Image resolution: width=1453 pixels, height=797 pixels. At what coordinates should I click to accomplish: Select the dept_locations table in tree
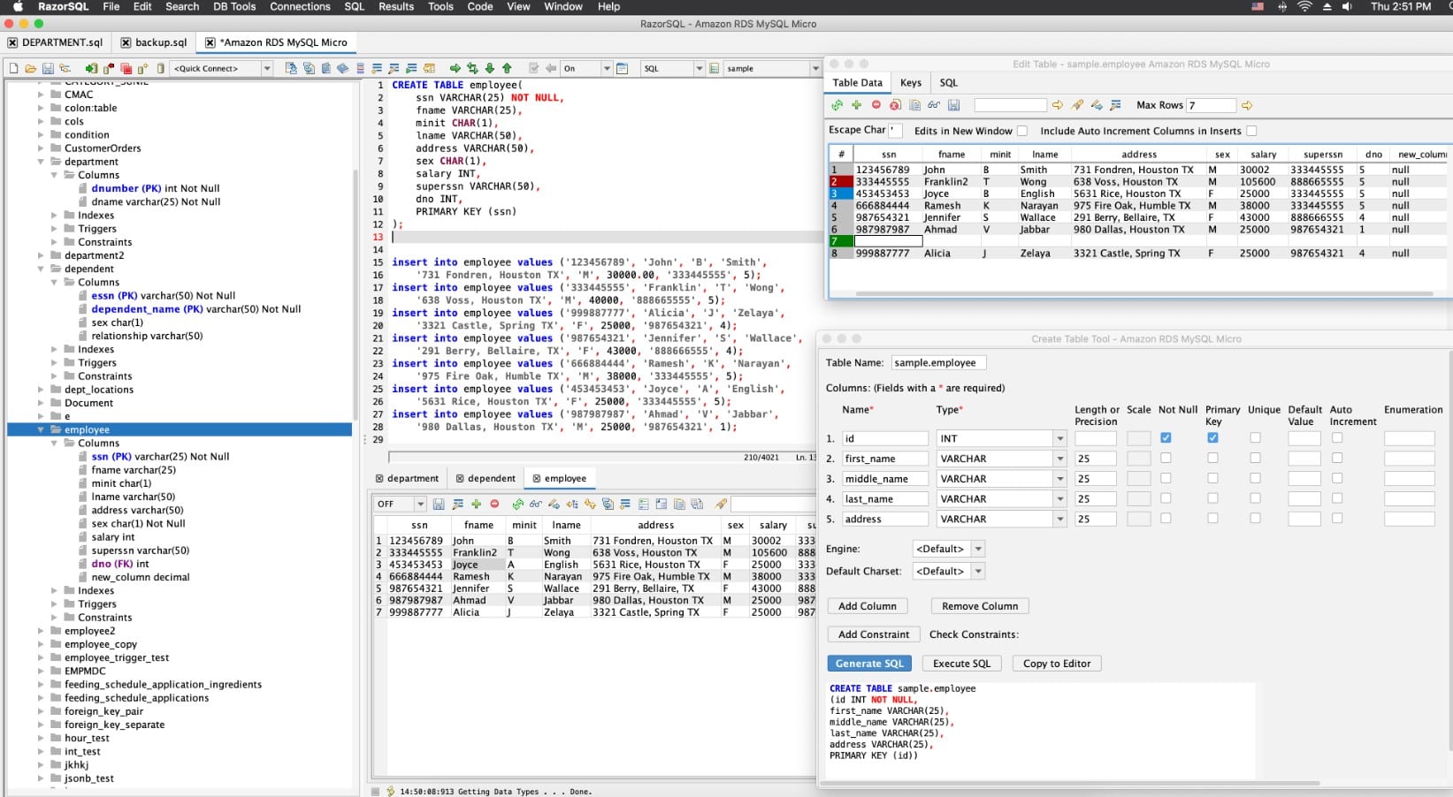(x=99, y=390)
